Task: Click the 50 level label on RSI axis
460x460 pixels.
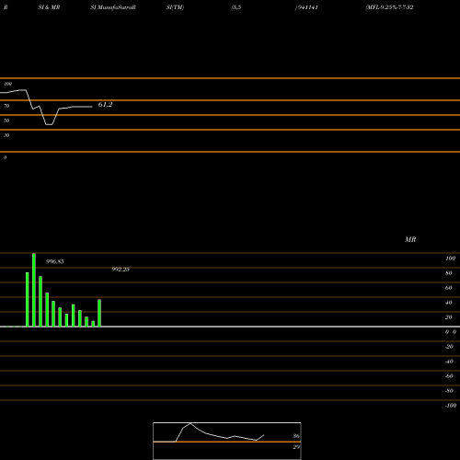Action: pos(6,121)
